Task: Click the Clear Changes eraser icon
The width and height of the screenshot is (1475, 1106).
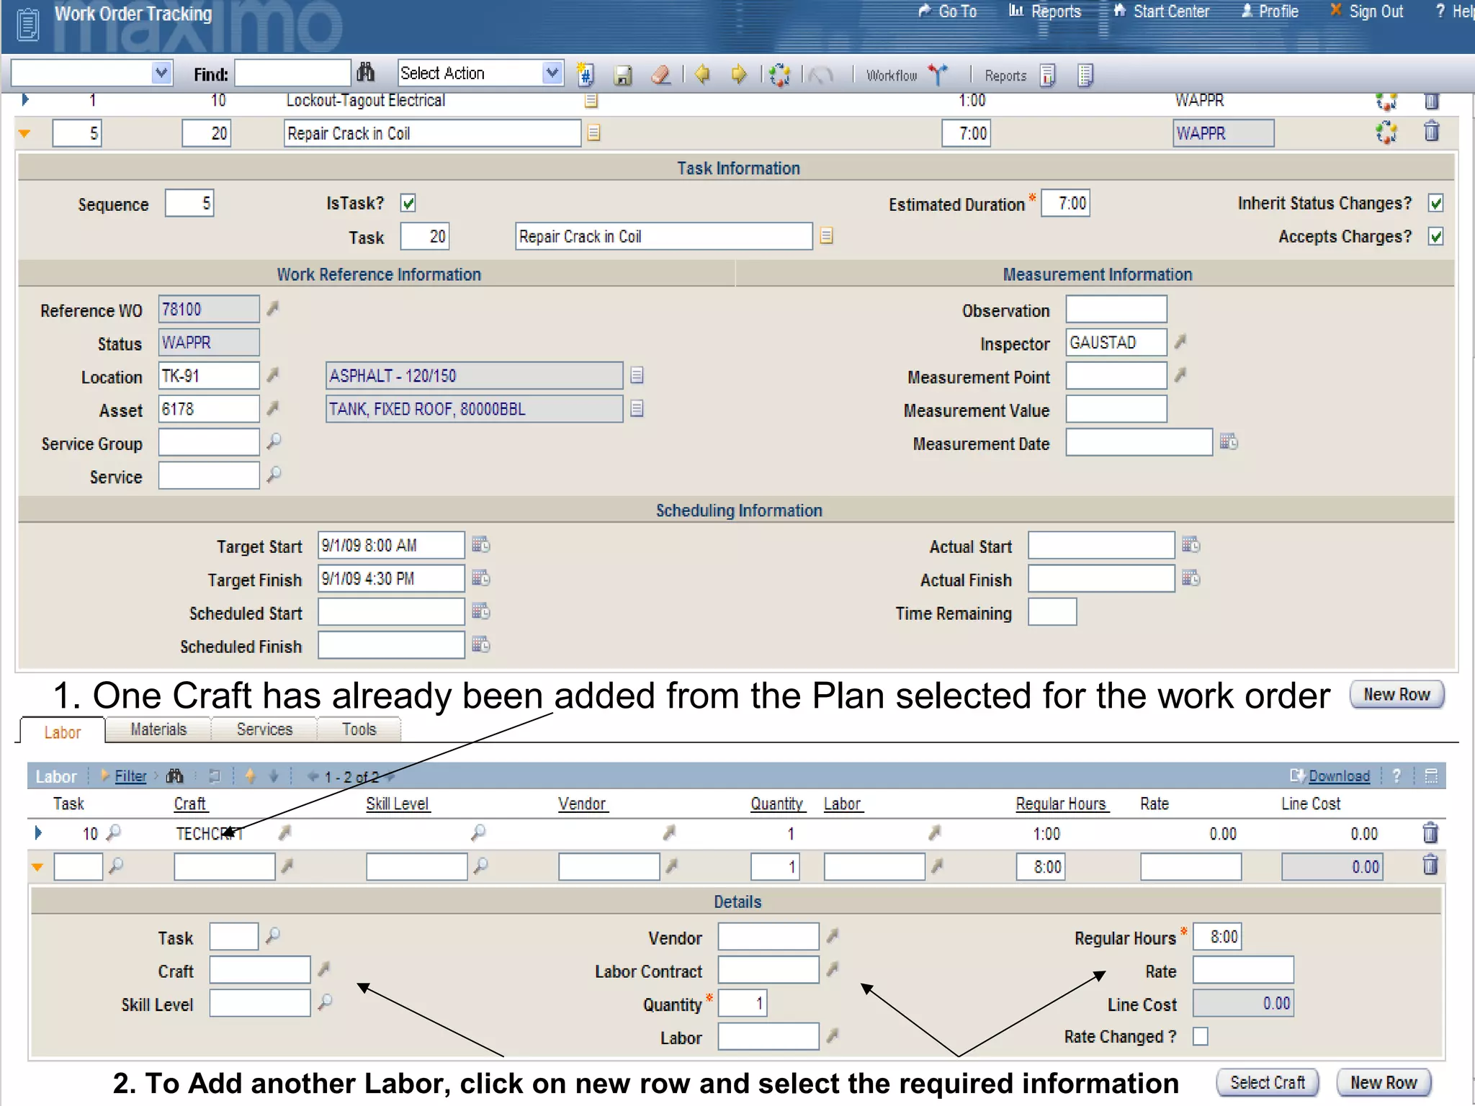Action: pos(660,75)
